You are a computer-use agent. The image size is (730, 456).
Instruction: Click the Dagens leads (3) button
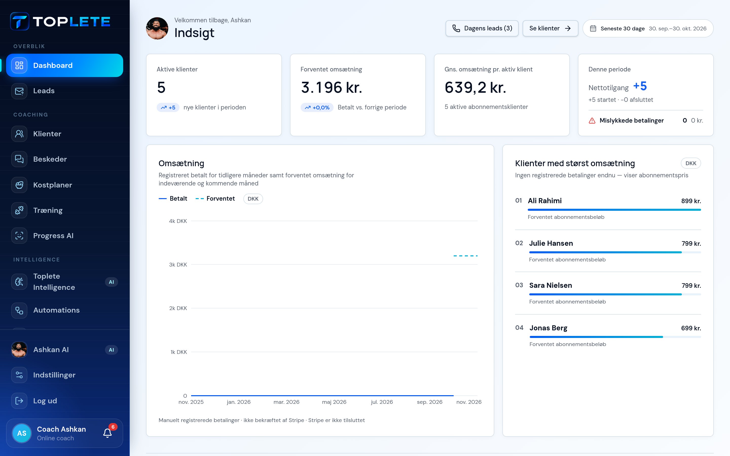coord(482,28)
